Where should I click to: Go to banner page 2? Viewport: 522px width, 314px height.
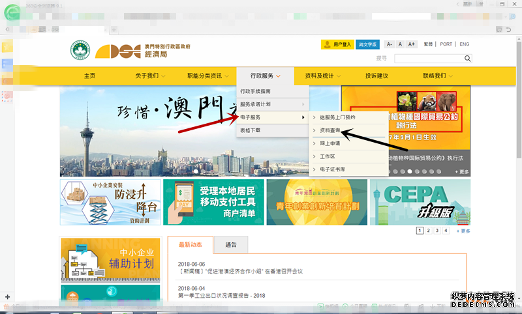coord(429,230)
